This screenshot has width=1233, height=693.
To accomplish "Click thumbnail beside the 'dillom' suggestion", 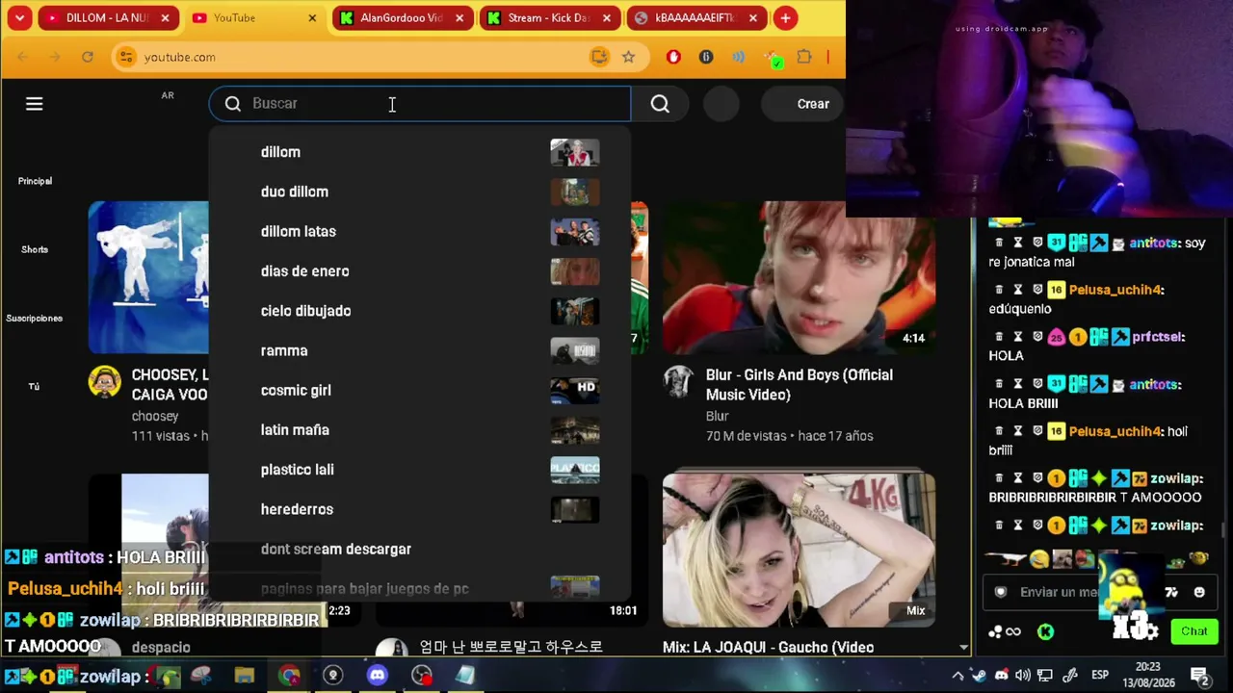I will [575, 152].
